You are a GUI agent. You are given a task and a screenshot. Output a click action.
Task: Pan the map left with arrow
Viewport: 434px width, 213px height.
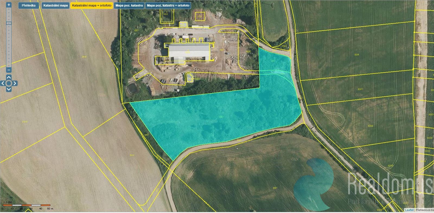tap(3, 83)
